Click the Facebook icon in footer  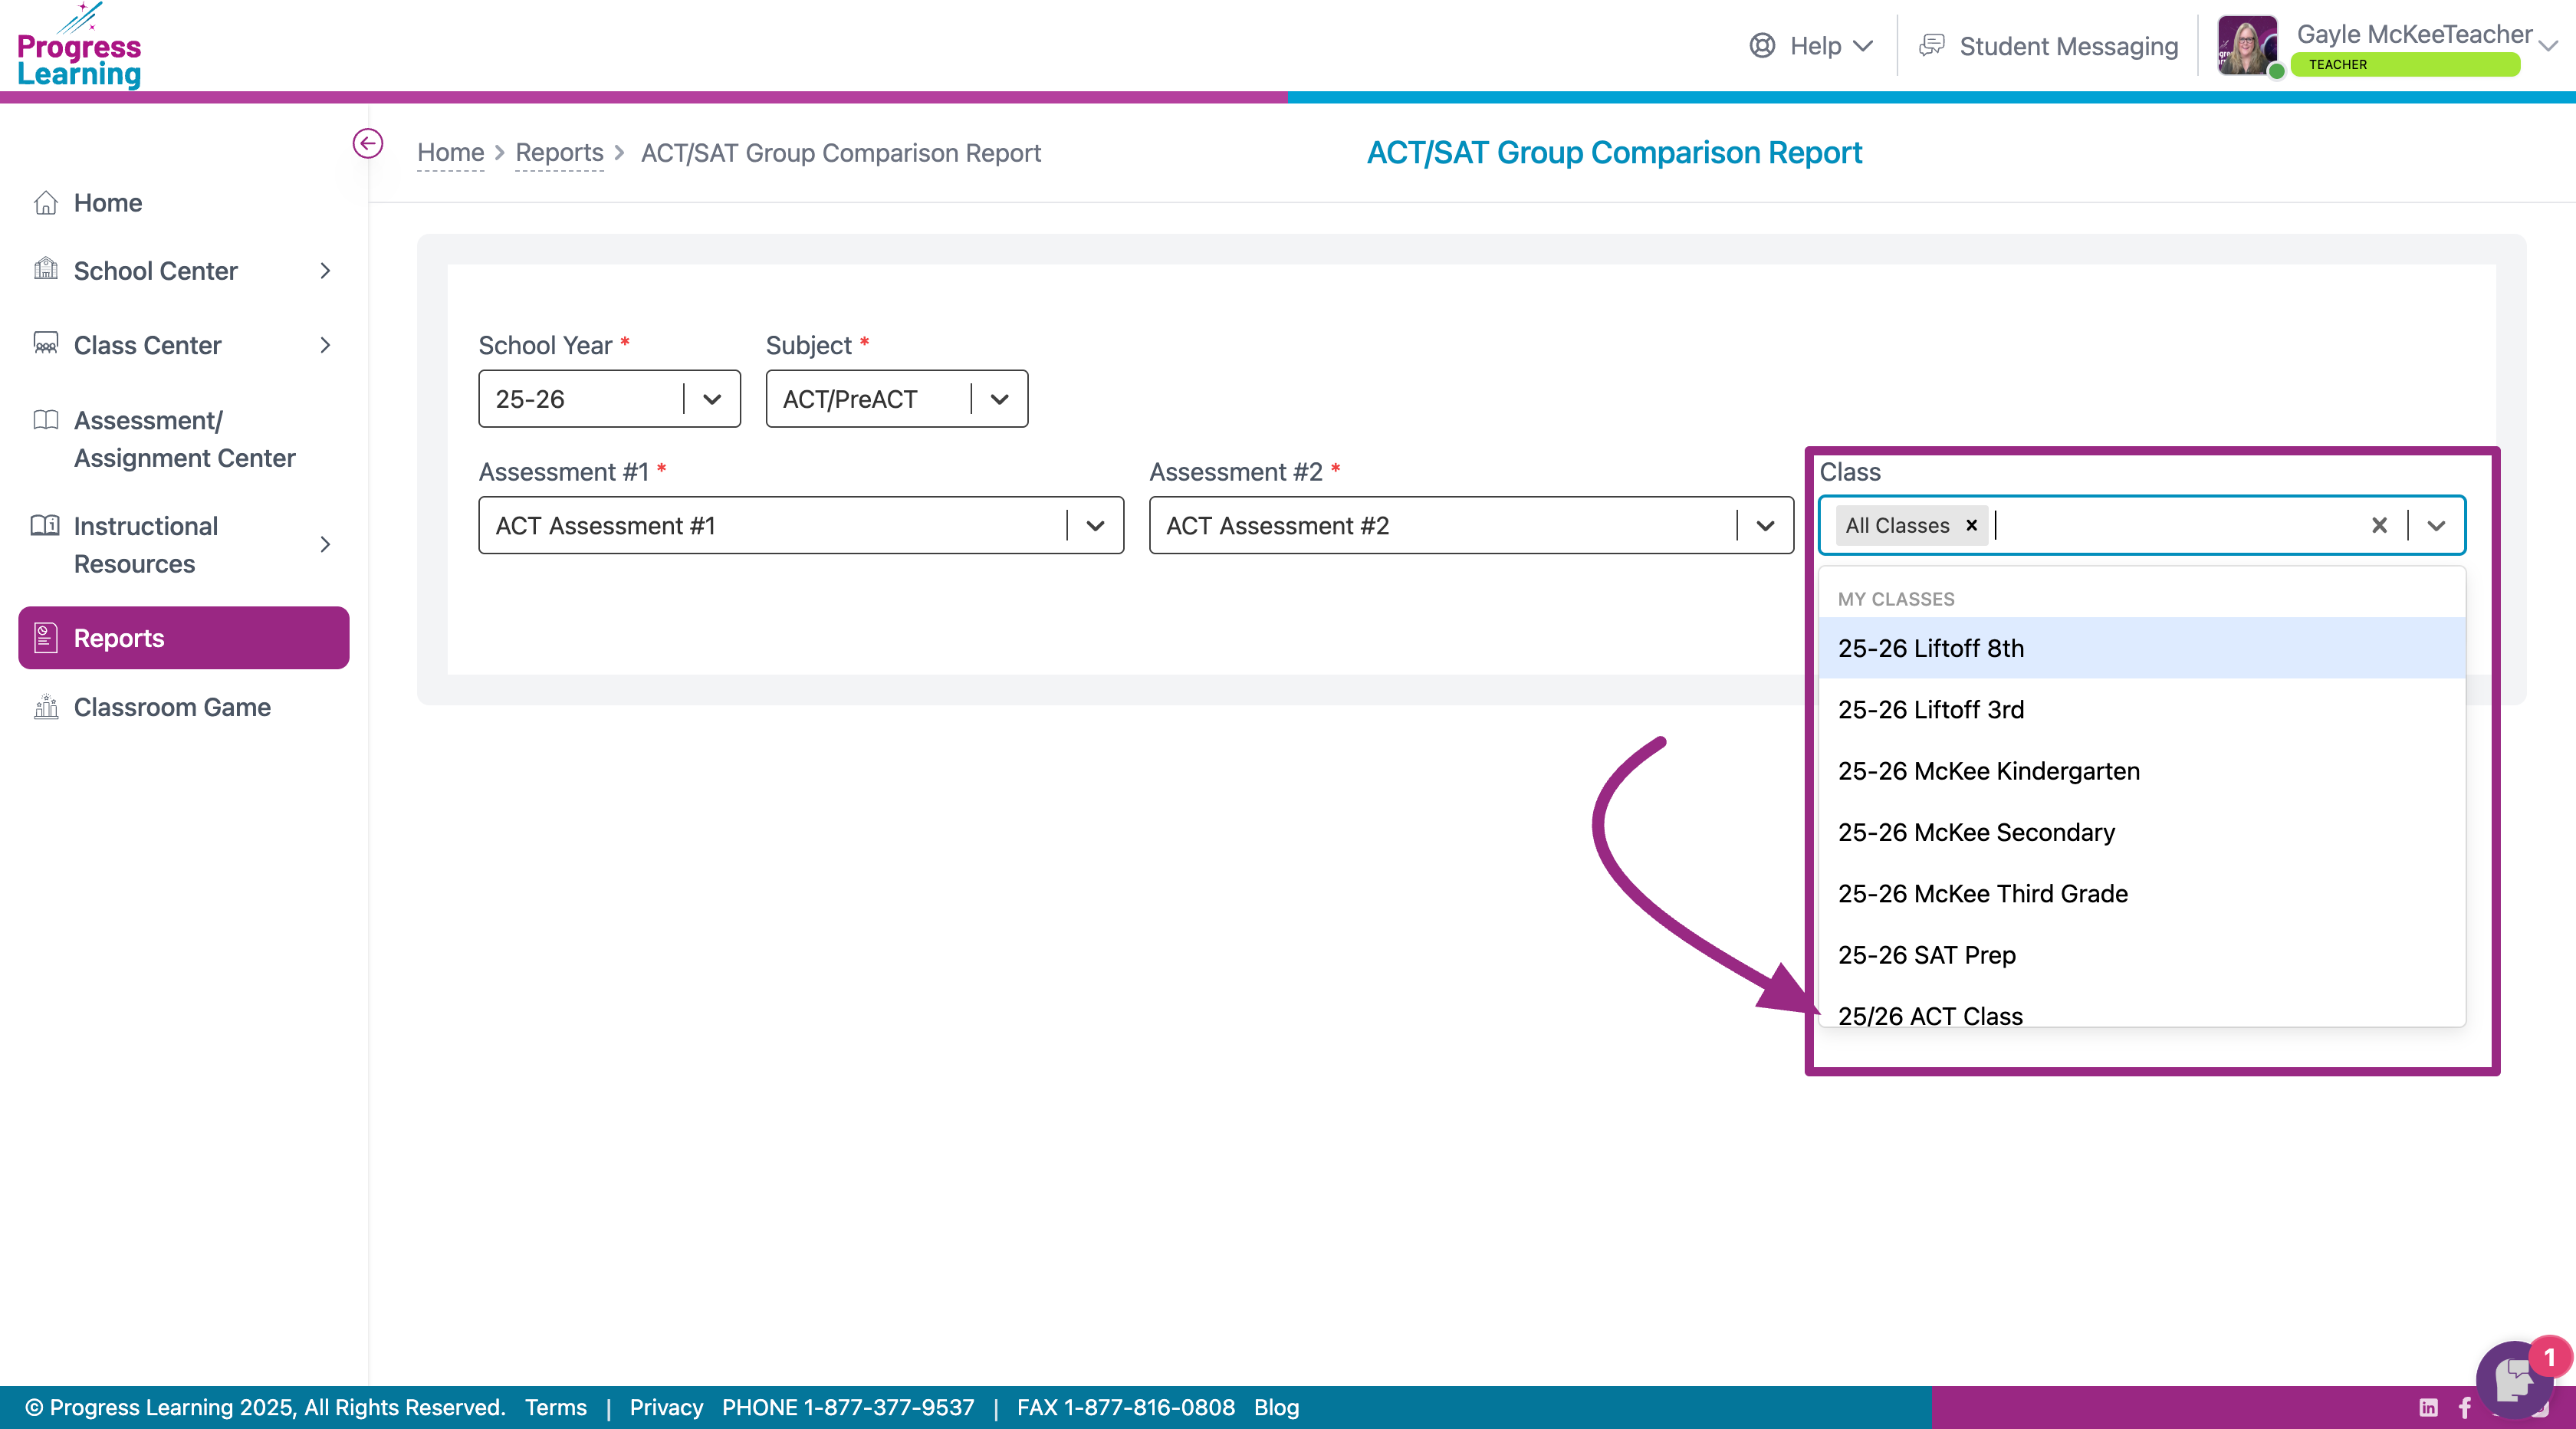tap(2465, 1407)
